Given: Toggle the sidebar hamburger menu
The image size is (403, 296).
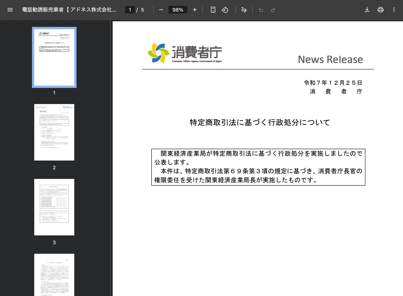Looking at the screenshot, I should [x=10, y=10].
